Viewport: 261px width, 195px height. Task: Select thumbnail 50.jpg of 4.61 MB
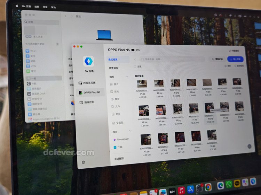pyautogui.click(x=180, y=137)
